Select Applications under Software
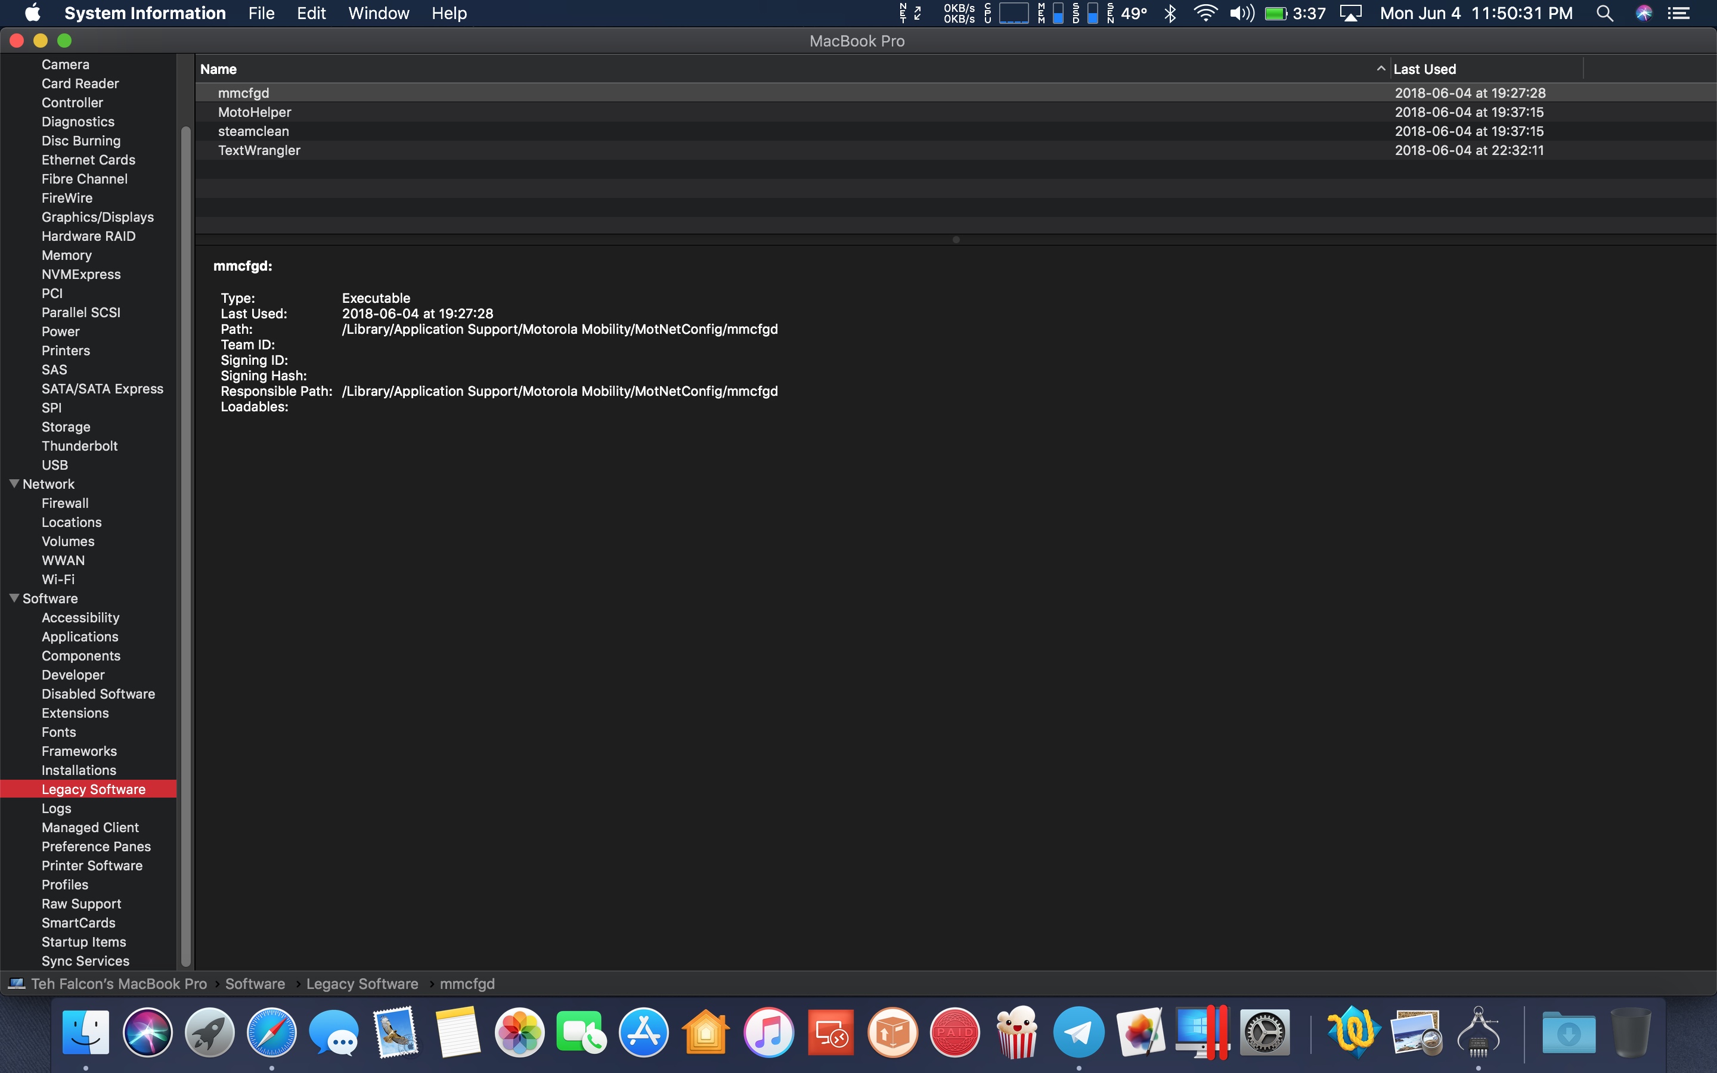The width and height of the screenshot is (1717, 1073). [79, 637]
